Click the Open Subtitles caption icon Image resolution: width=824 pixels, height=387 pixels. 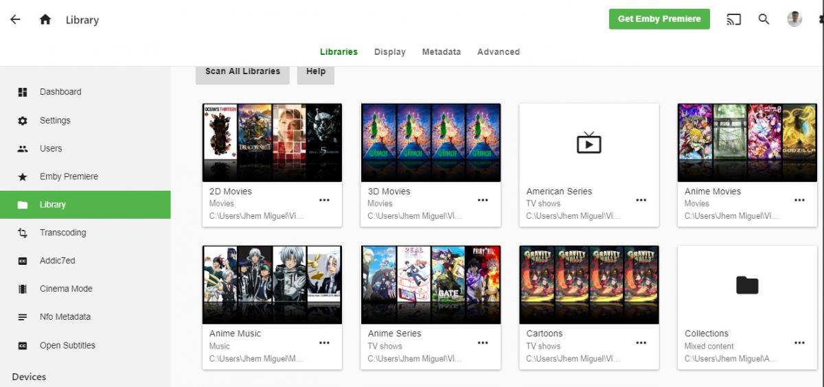pyautogui.click(x=23, y=346)
